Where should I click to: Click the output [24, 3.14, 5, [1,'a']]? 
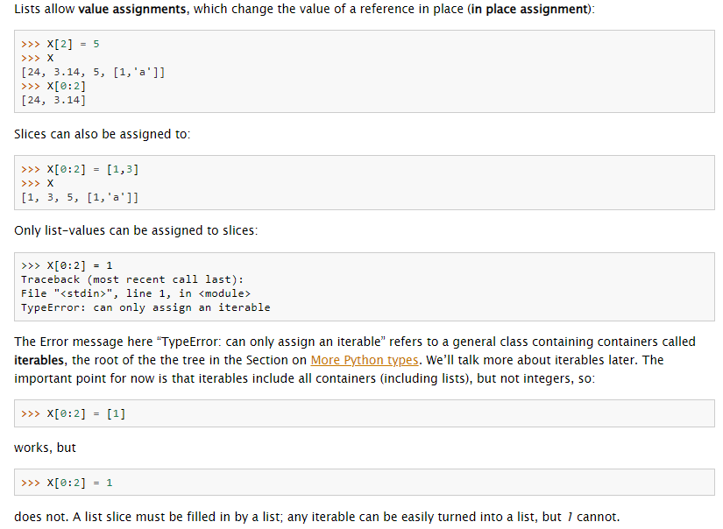pos(93,73)
